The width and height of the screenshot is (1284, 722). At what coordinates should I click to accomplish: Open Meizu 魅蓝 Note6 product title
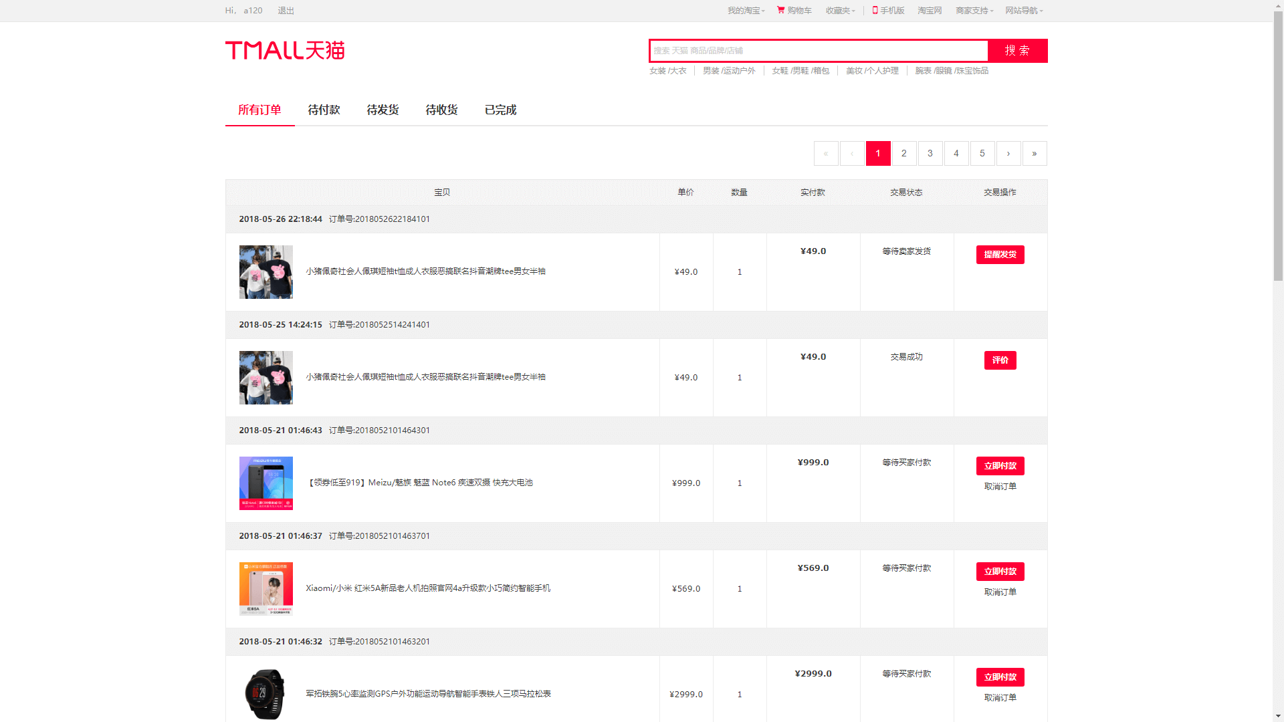420,483
